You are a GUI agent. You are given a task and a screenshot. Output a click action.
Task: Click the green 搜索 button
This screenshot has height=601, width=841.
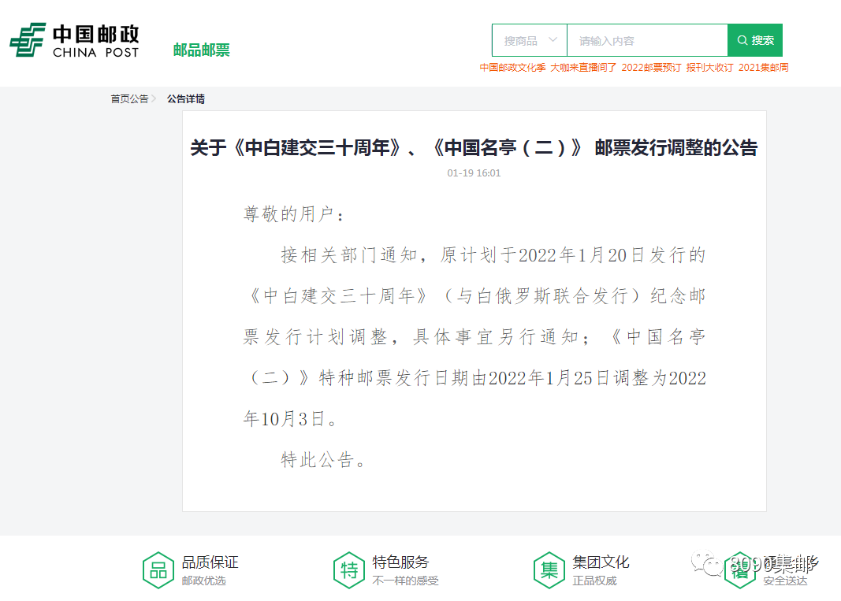point(755,40)
